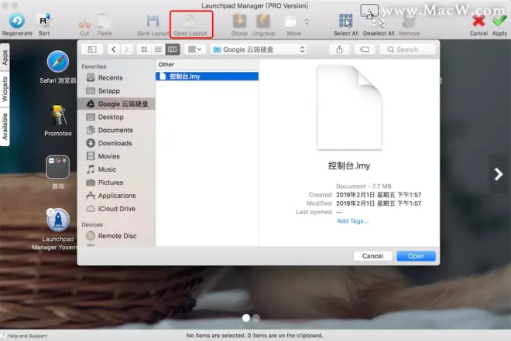Click the Ungroup toolbar icon
The image size is (511, 341).
click(x=263, y=21)
